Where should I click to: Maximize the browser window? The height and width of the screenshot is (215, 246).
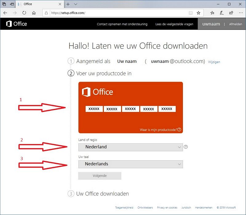pyautogui.click(x=229, y=4)
